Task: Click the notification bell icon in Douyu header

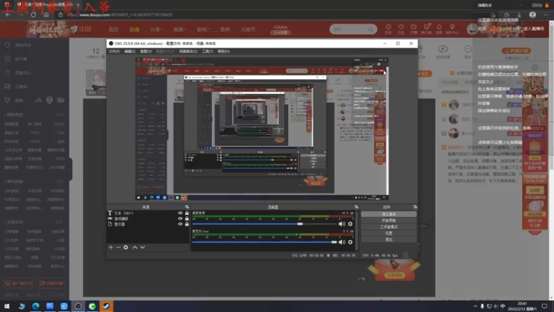Action: [439, 27]
